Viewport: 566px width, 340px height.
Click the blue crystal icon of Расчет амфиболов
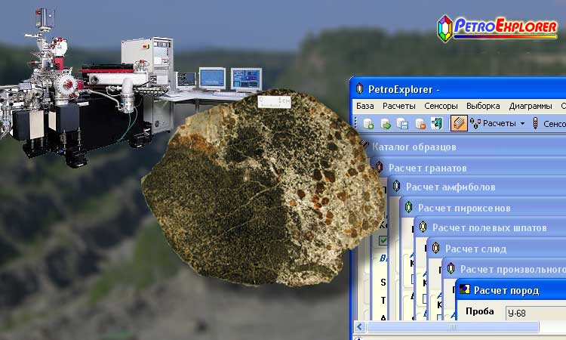(396, 187)
